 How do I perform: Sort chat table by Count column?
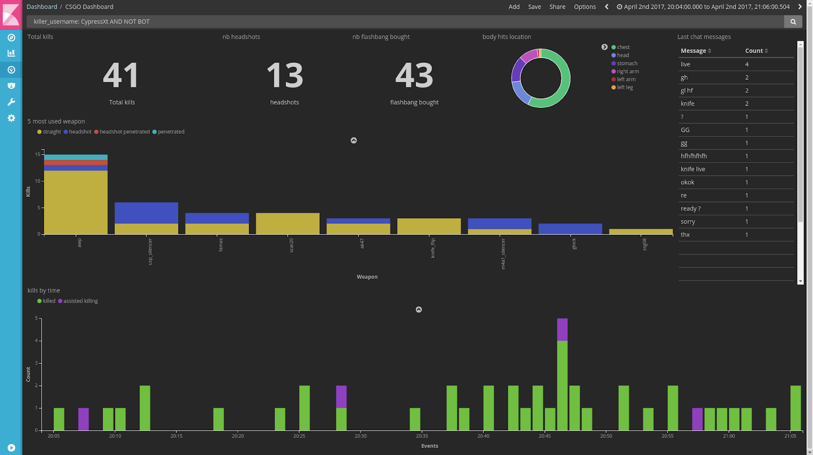tap(757, 51)
